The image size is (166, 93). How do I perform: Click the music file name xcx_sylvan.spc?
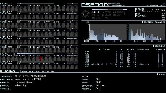click(x=45, y=71)
